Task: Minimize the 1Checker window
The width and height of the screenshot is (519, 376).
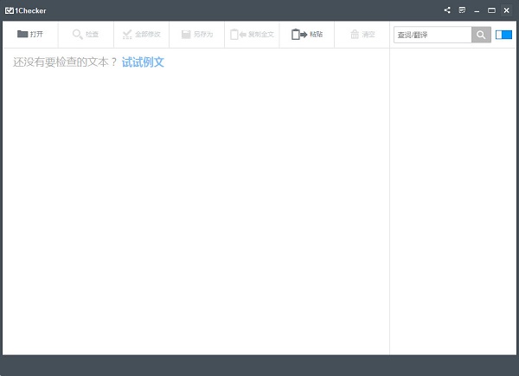Action: (x=477, y=10)
